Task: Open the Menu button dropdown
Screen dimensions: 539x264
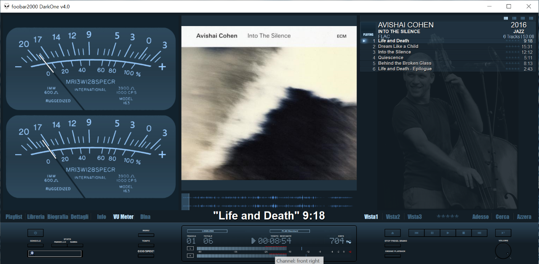Action: coord(146,235)
